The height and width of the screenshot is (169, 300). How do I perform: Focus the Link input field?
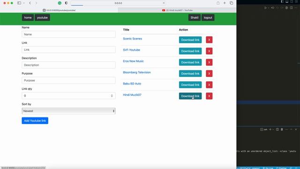tap(68, 50)
